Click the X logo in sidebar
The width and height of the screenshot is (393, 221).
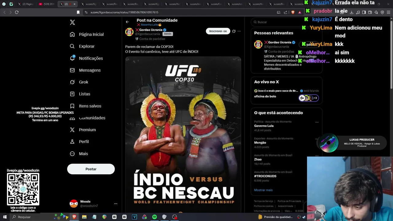(x=72, y=22)
